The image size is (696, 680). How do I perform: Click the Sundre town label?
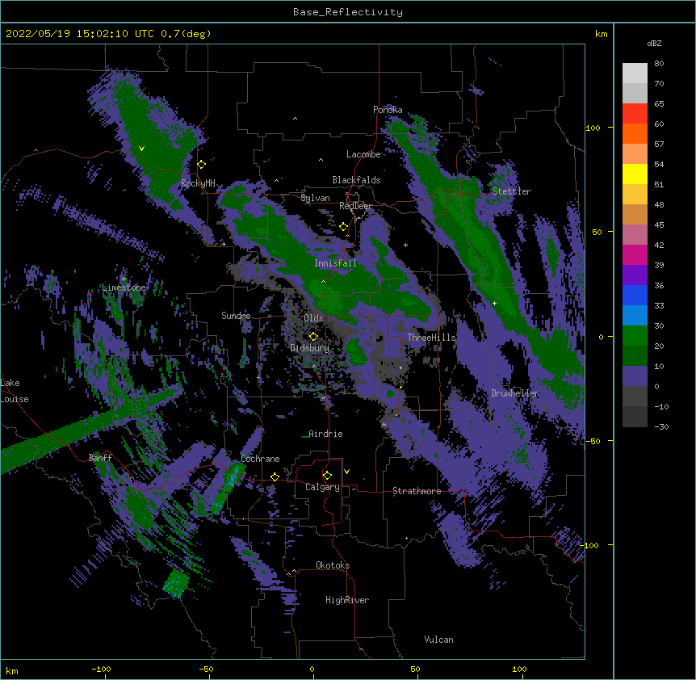click(x=236, y=316)
